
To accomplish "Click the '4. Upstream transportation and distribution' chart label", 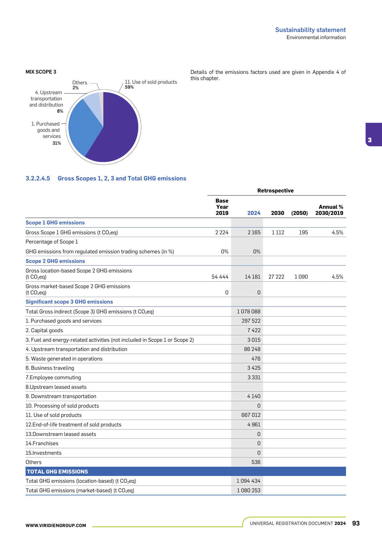I will tap(46, 102).
